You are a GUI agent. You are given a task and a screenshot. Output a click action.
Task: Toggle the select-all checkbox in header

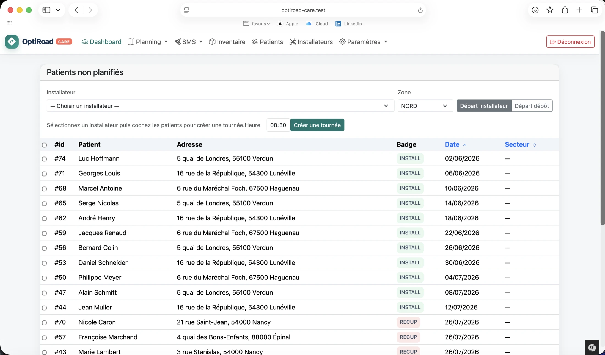click(x=44, y=145)
